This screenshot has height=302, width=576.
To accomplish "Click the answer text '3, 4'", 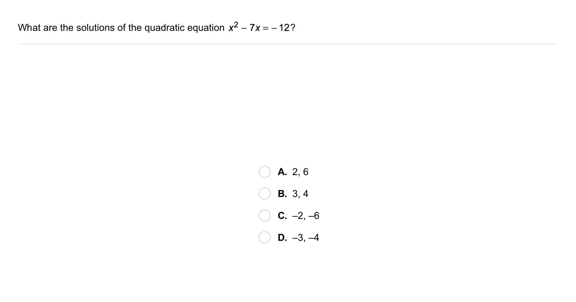I will click(x=300, y=194).
